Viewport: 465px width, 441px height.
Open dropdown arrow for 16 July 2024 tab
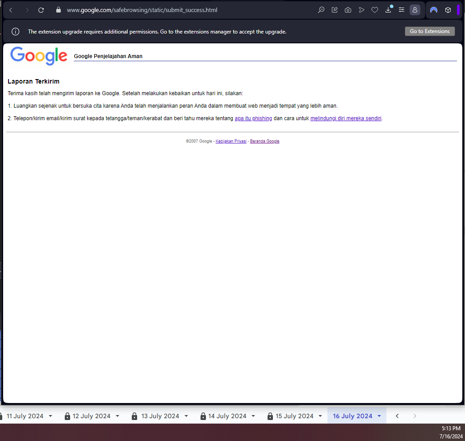pos(379,416)
